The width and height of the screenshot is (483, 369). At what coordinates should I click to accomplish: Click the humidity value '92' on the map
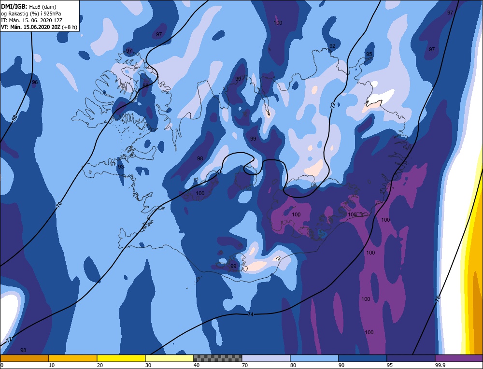[x=332, y=46]
